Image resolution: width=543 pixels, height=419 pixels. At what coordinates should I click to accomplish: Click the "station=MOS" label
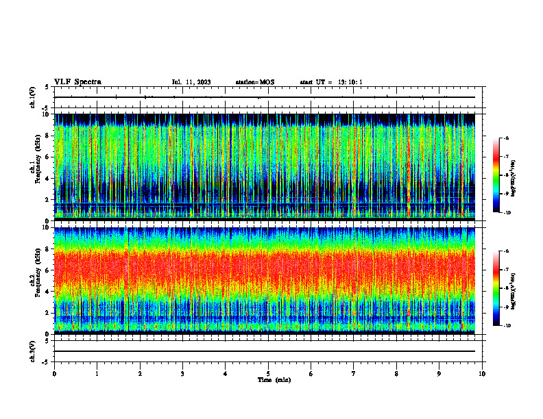255,82
